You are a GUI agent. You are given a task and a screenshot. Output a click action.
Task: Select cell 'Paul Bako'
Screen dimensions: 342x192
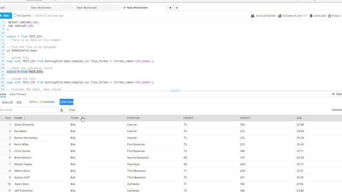click(x=20, y=131)
